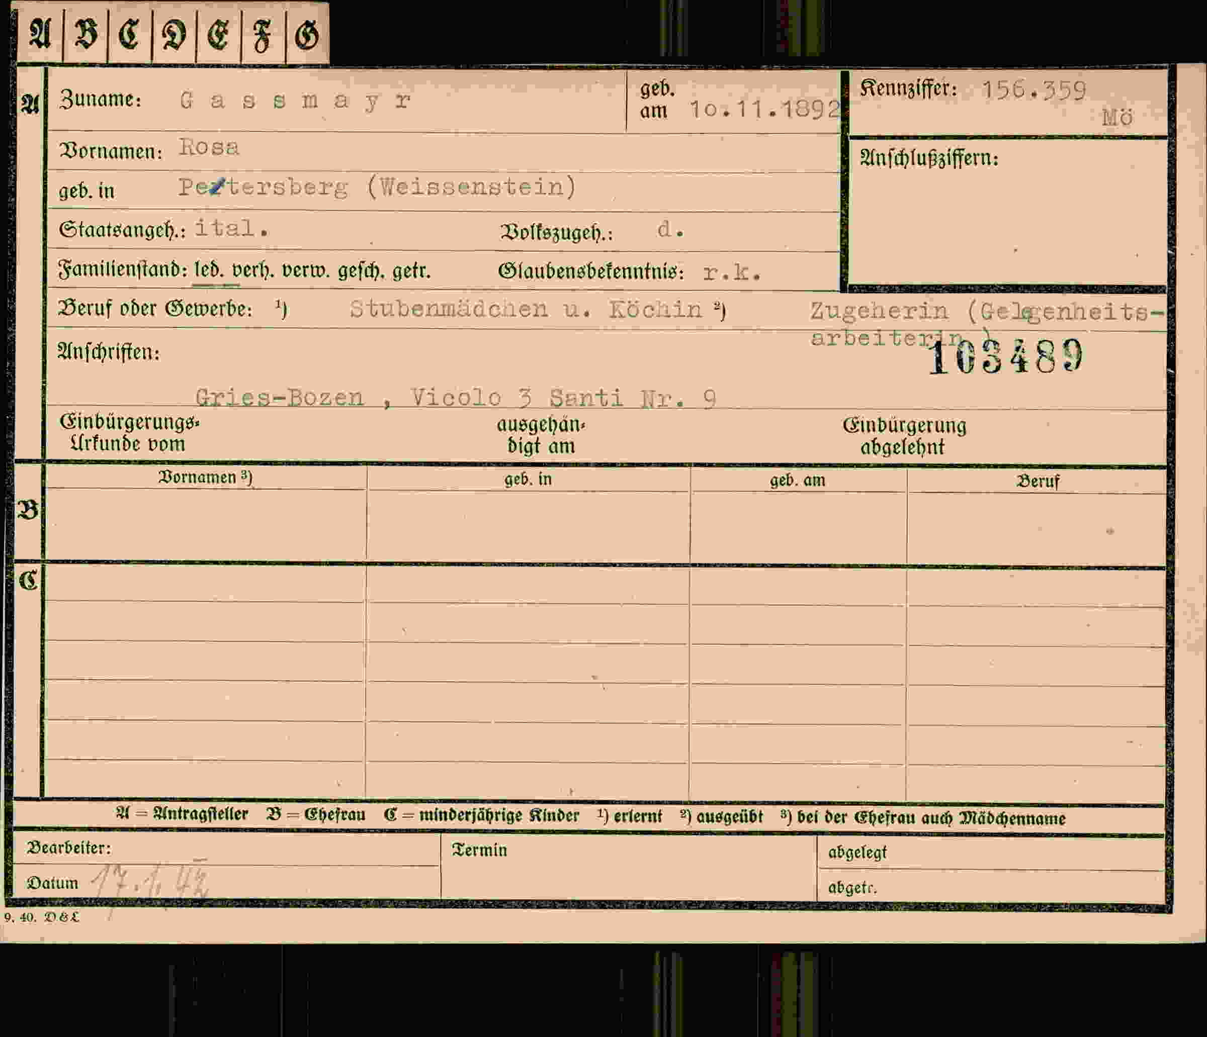The image size is (1207, 1037).
Task: Click the legend text 'A = Antragsteller'
Action: point(182,813)
